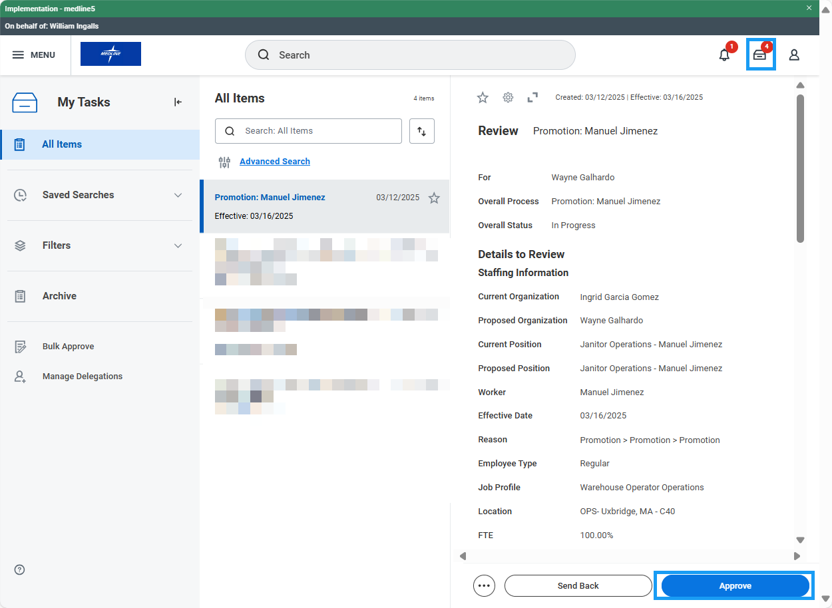The width and height of the screenshot is (832, 608).
Task: Open the My Tasks inbox icon
Action: tap(761, 55)
